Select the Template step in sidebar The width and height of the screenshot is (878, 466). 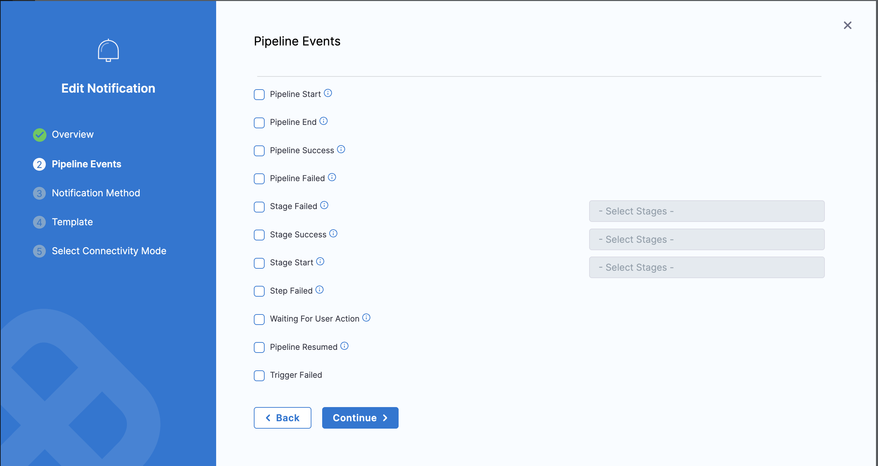click(x=72, y=222)
